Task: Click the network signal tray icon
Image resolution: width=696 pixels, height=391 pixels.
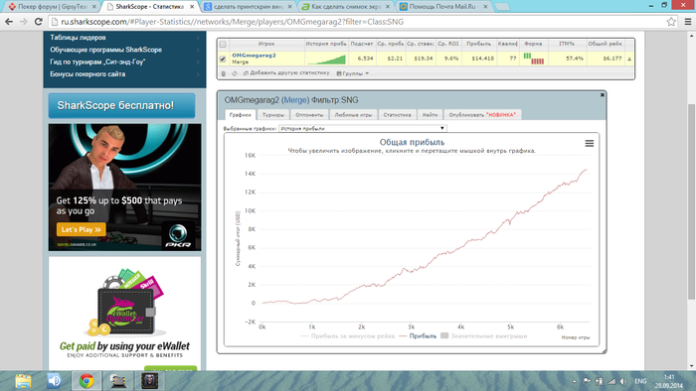Action: click(x=611, y=381)
